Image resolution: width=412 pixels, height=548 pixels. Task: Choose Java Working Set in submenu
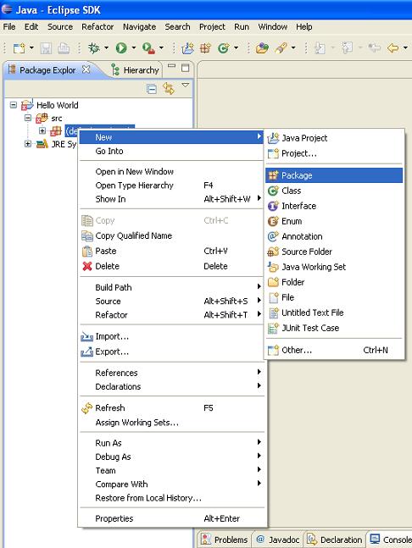pyautogui.click(x=334, y=267)
